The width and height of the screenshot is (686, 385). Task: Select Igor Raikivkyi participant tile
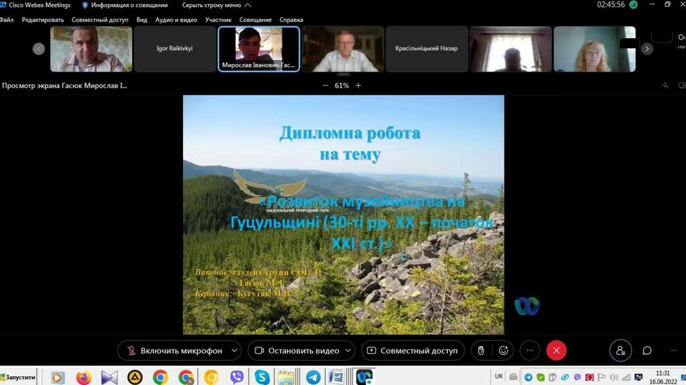tap(175, 49)
